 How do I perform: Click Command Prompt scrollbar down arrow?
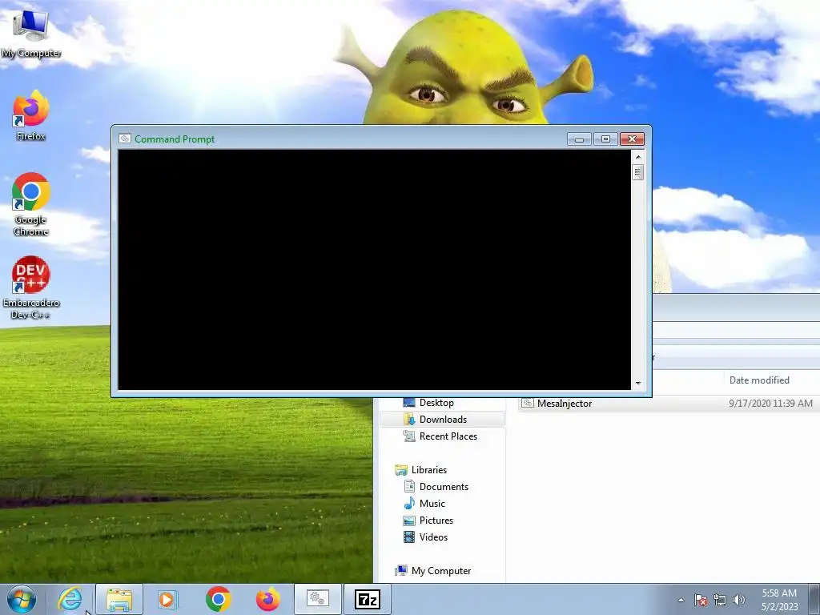coord(638,384)
